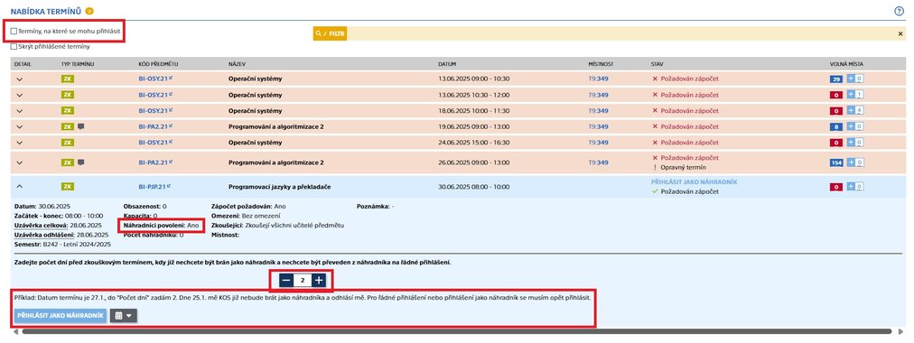Open room T9:349 link for 18.06.2025
914x343 pixels.
point(598,111)
